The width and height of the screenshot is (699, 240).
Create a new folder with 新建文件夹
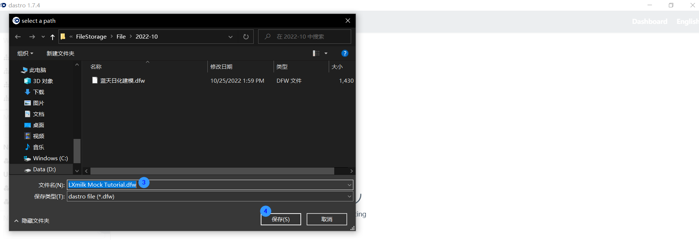[60, 53]
